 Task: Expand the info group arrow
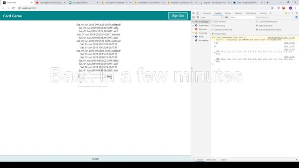pyautogui.click(x=193, y=36)
